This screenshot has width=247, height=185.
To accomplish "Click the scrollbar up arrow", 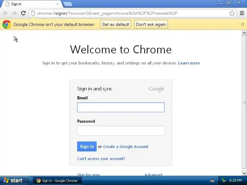I will pos(244,33).
